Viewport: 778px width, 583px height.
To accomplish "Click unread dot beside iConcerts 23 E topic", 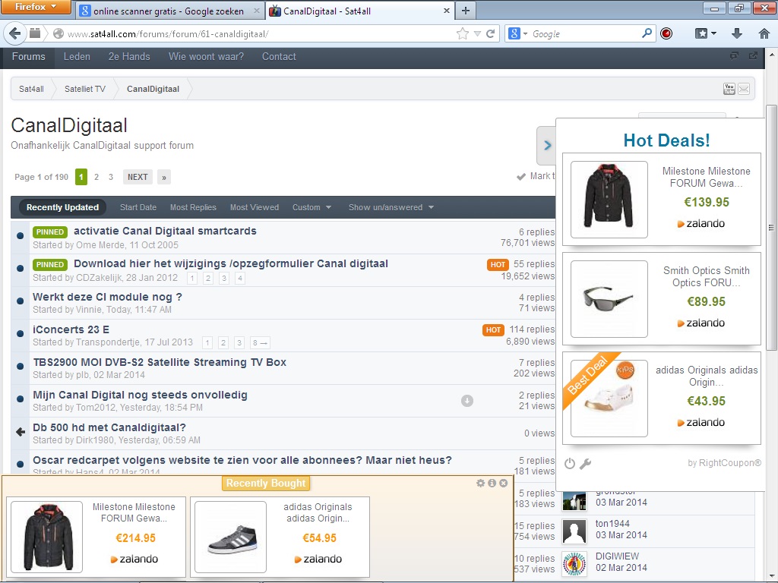I will 21,334.
